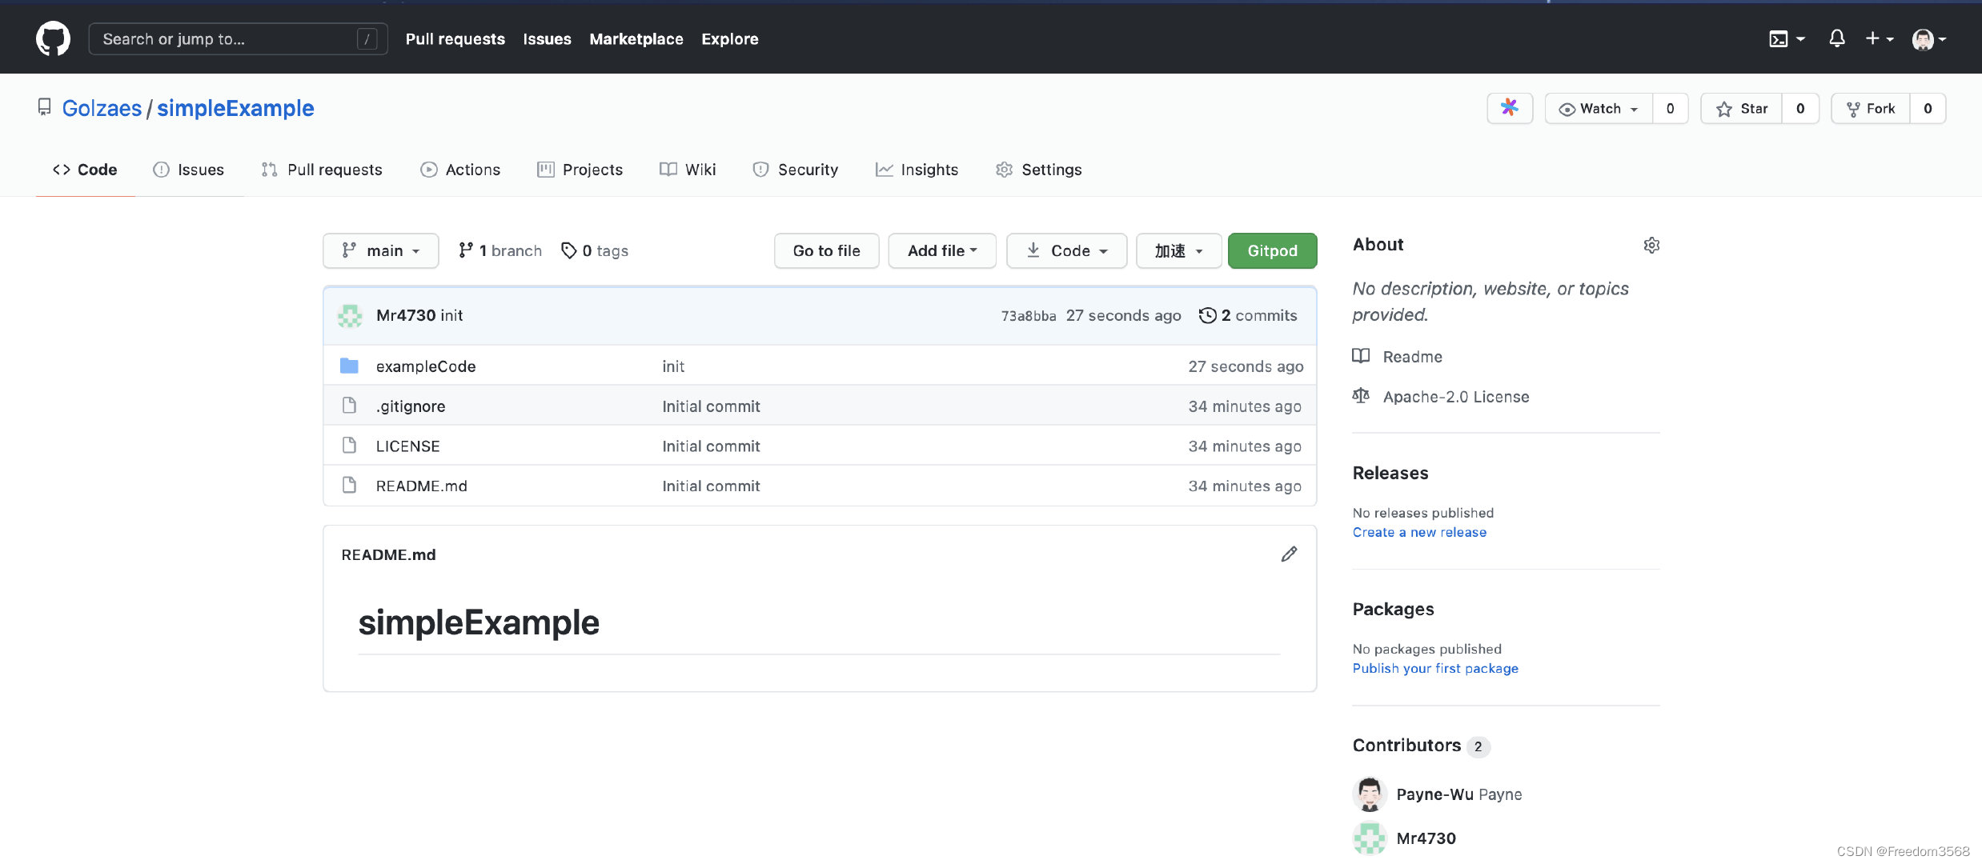The image size is (1982, 864).
Task: Open Payne-Wu contributor avatar
Action: tap(1370, 794)
